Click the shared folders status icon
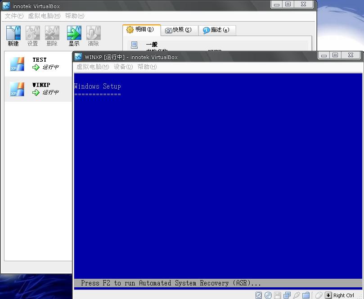Image resolution: width=364 pixels, height=299 pixels. coord(306,295)
